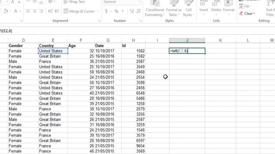275x154 pixels.
Task: Select Id cell 5486
Action: coord(133,98)
